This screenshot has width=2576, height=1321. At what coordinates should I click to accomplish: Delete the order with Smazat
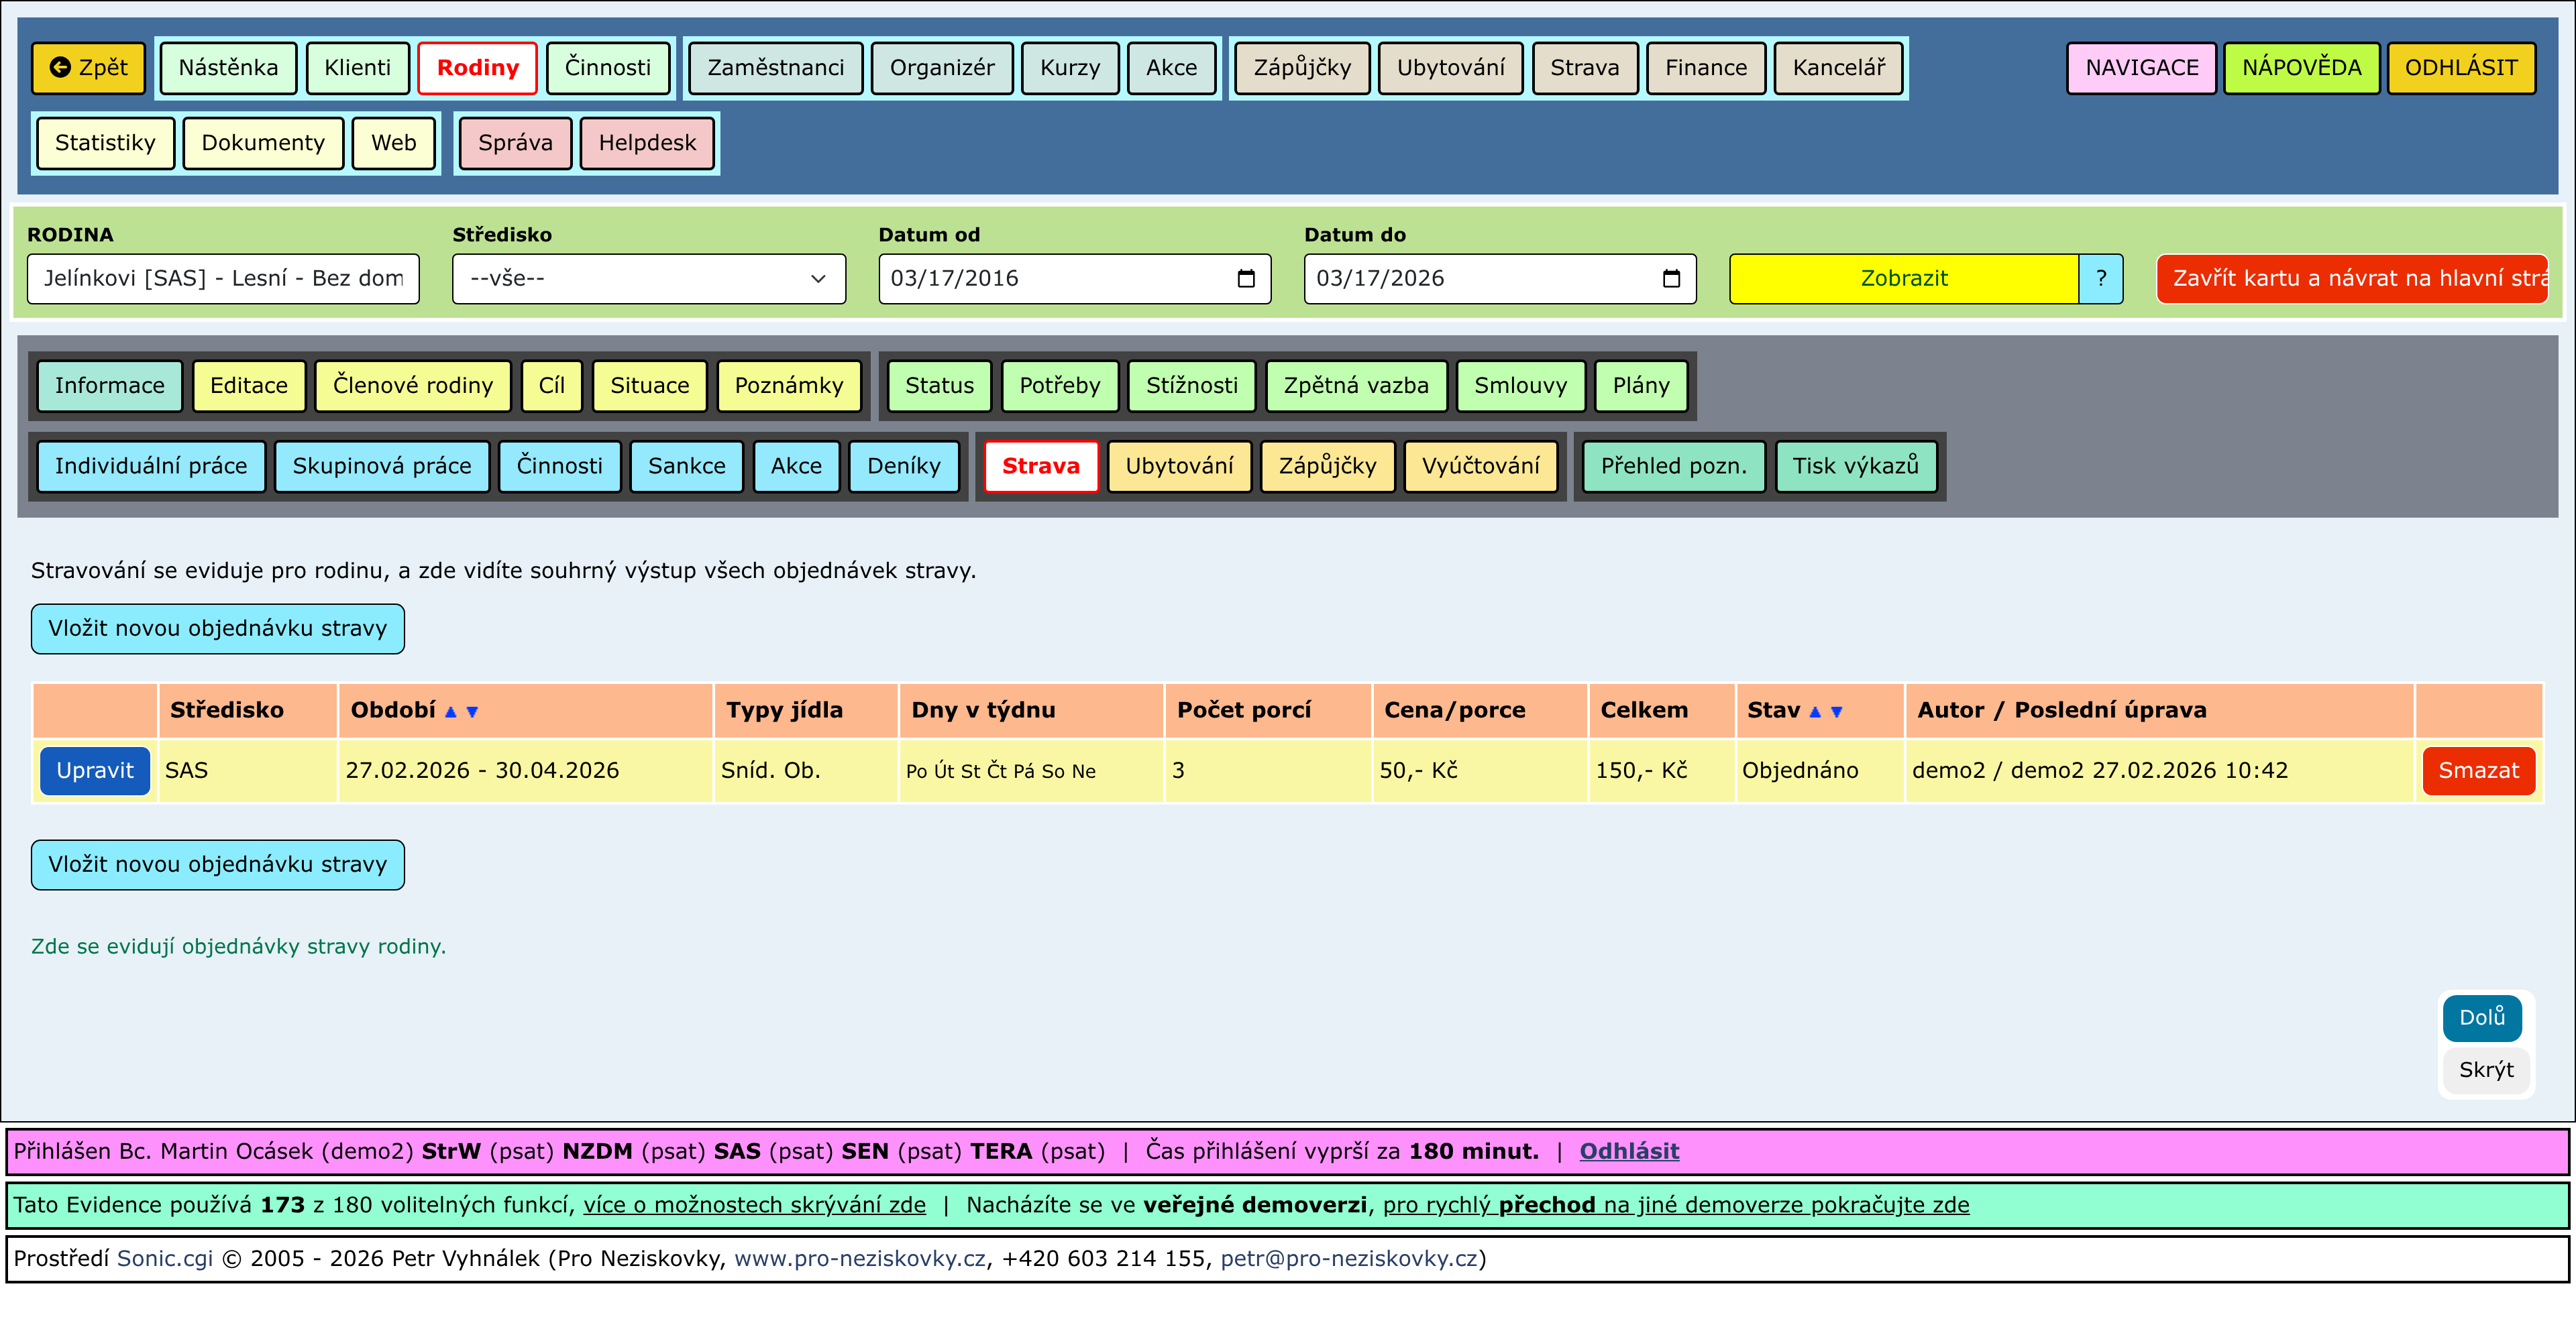point(2478,770)
